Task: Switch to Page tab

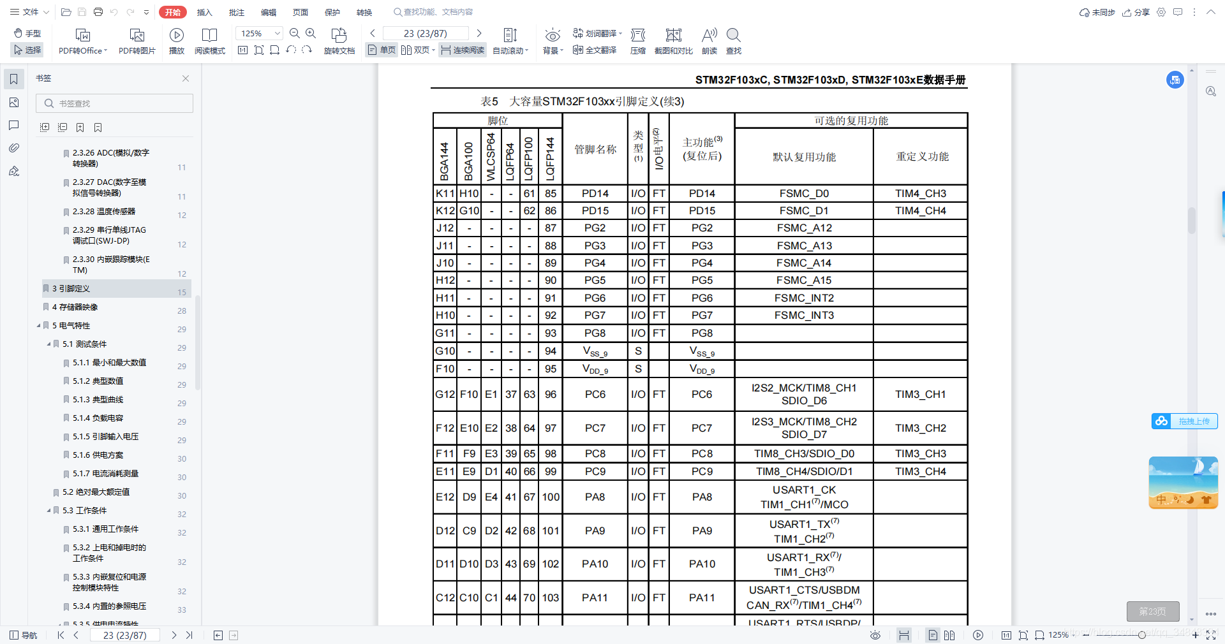Action: pyautogui.click(x=301, y=12)
